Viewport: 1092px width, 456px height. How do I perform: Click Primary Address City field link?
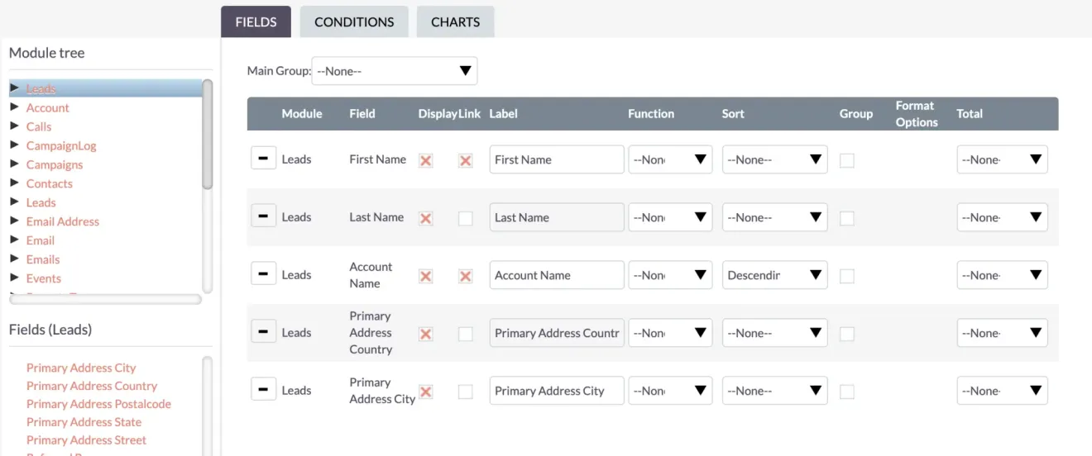(81, 368)
